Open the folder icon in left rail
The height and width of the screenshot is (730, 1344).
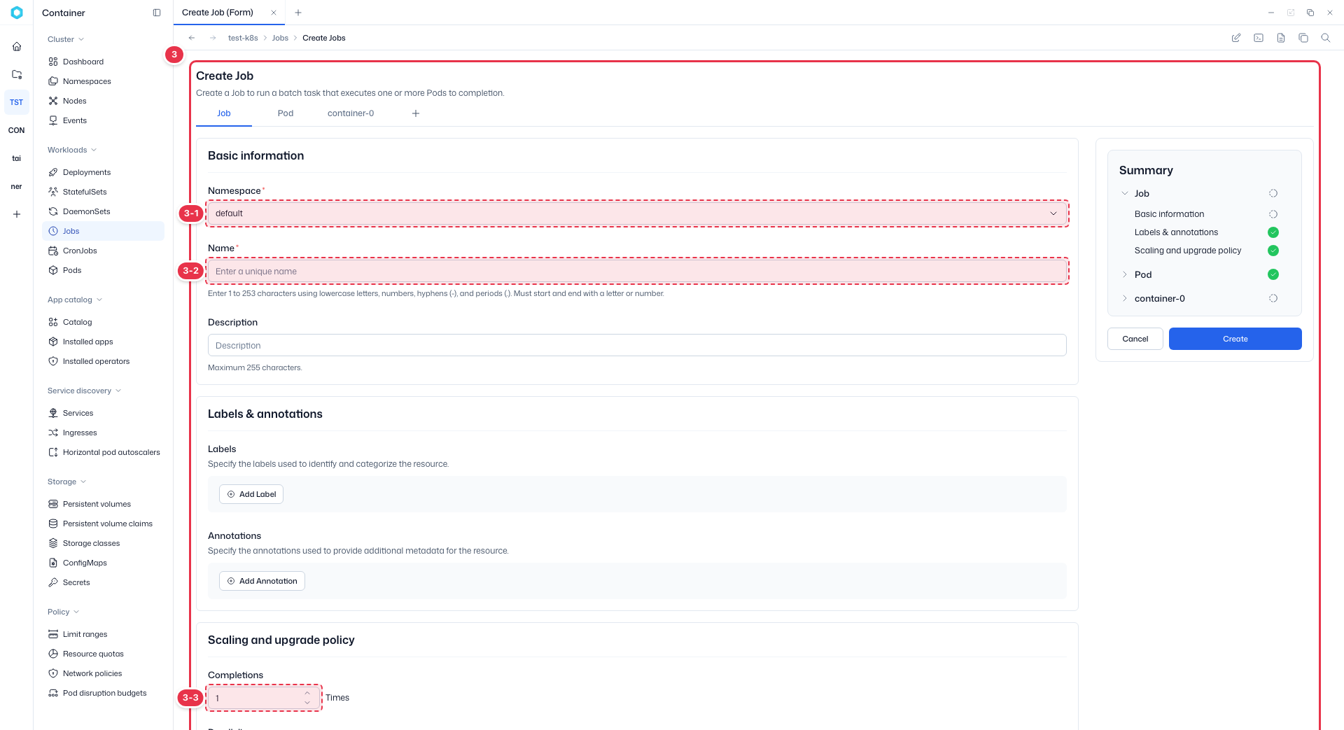pos(17,74)
